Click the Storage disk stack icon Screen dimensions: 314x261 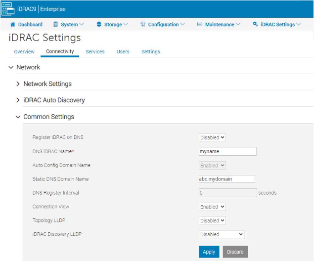point(99,24)
